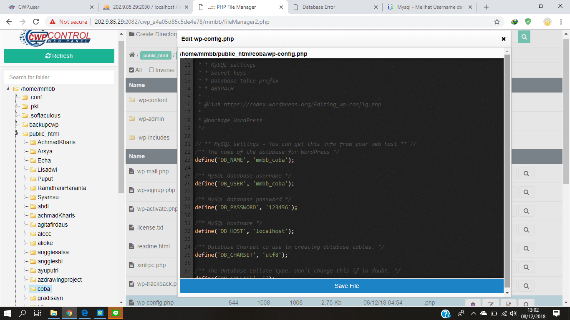Select the xmlrpc.php file
The image size is (570, 320).
pos(152,265)
